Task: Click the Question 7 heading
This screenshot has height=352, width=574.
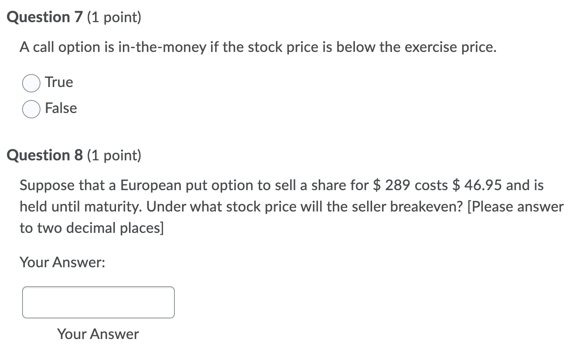Action: pos(45,17)
